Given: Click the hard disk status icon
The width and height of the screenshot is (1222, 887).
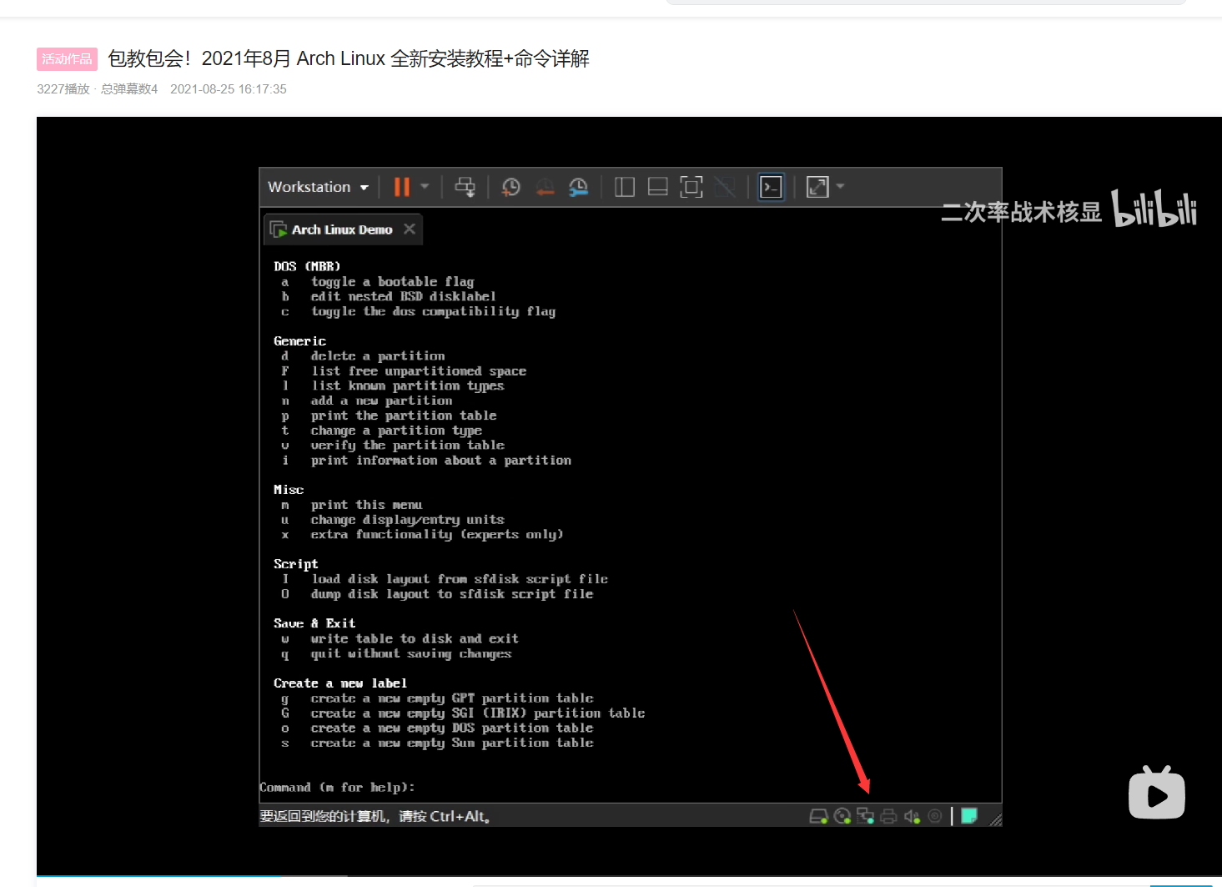Looking at the screenshot, I should click(x=818, y=815).
